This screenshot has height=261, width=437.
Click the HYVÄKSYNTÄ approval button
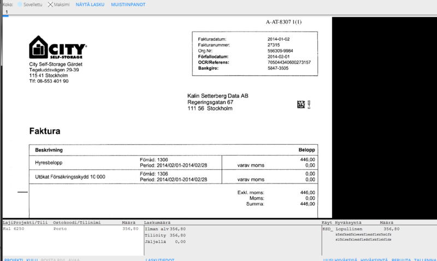(x=374, y=259)
